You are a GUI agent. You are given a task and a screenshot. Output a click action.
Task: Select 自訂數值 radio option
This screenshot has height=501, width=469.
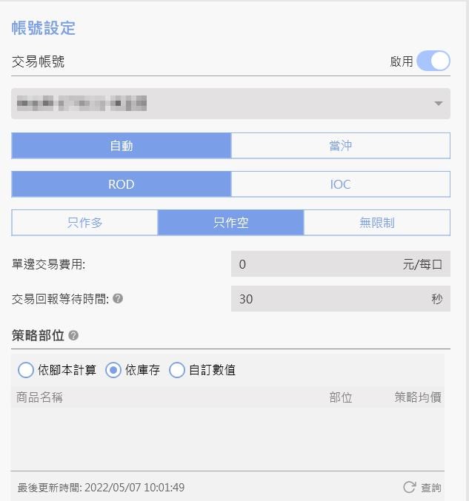tap(177, 370)
